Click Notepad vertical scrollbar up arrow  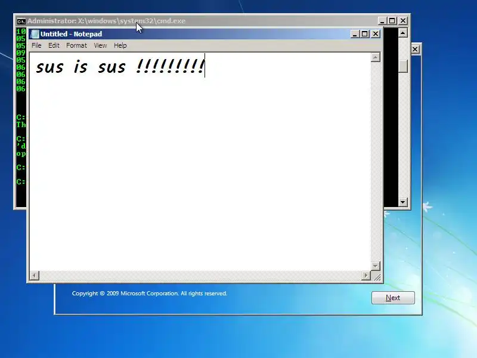(x=376, y=57)
